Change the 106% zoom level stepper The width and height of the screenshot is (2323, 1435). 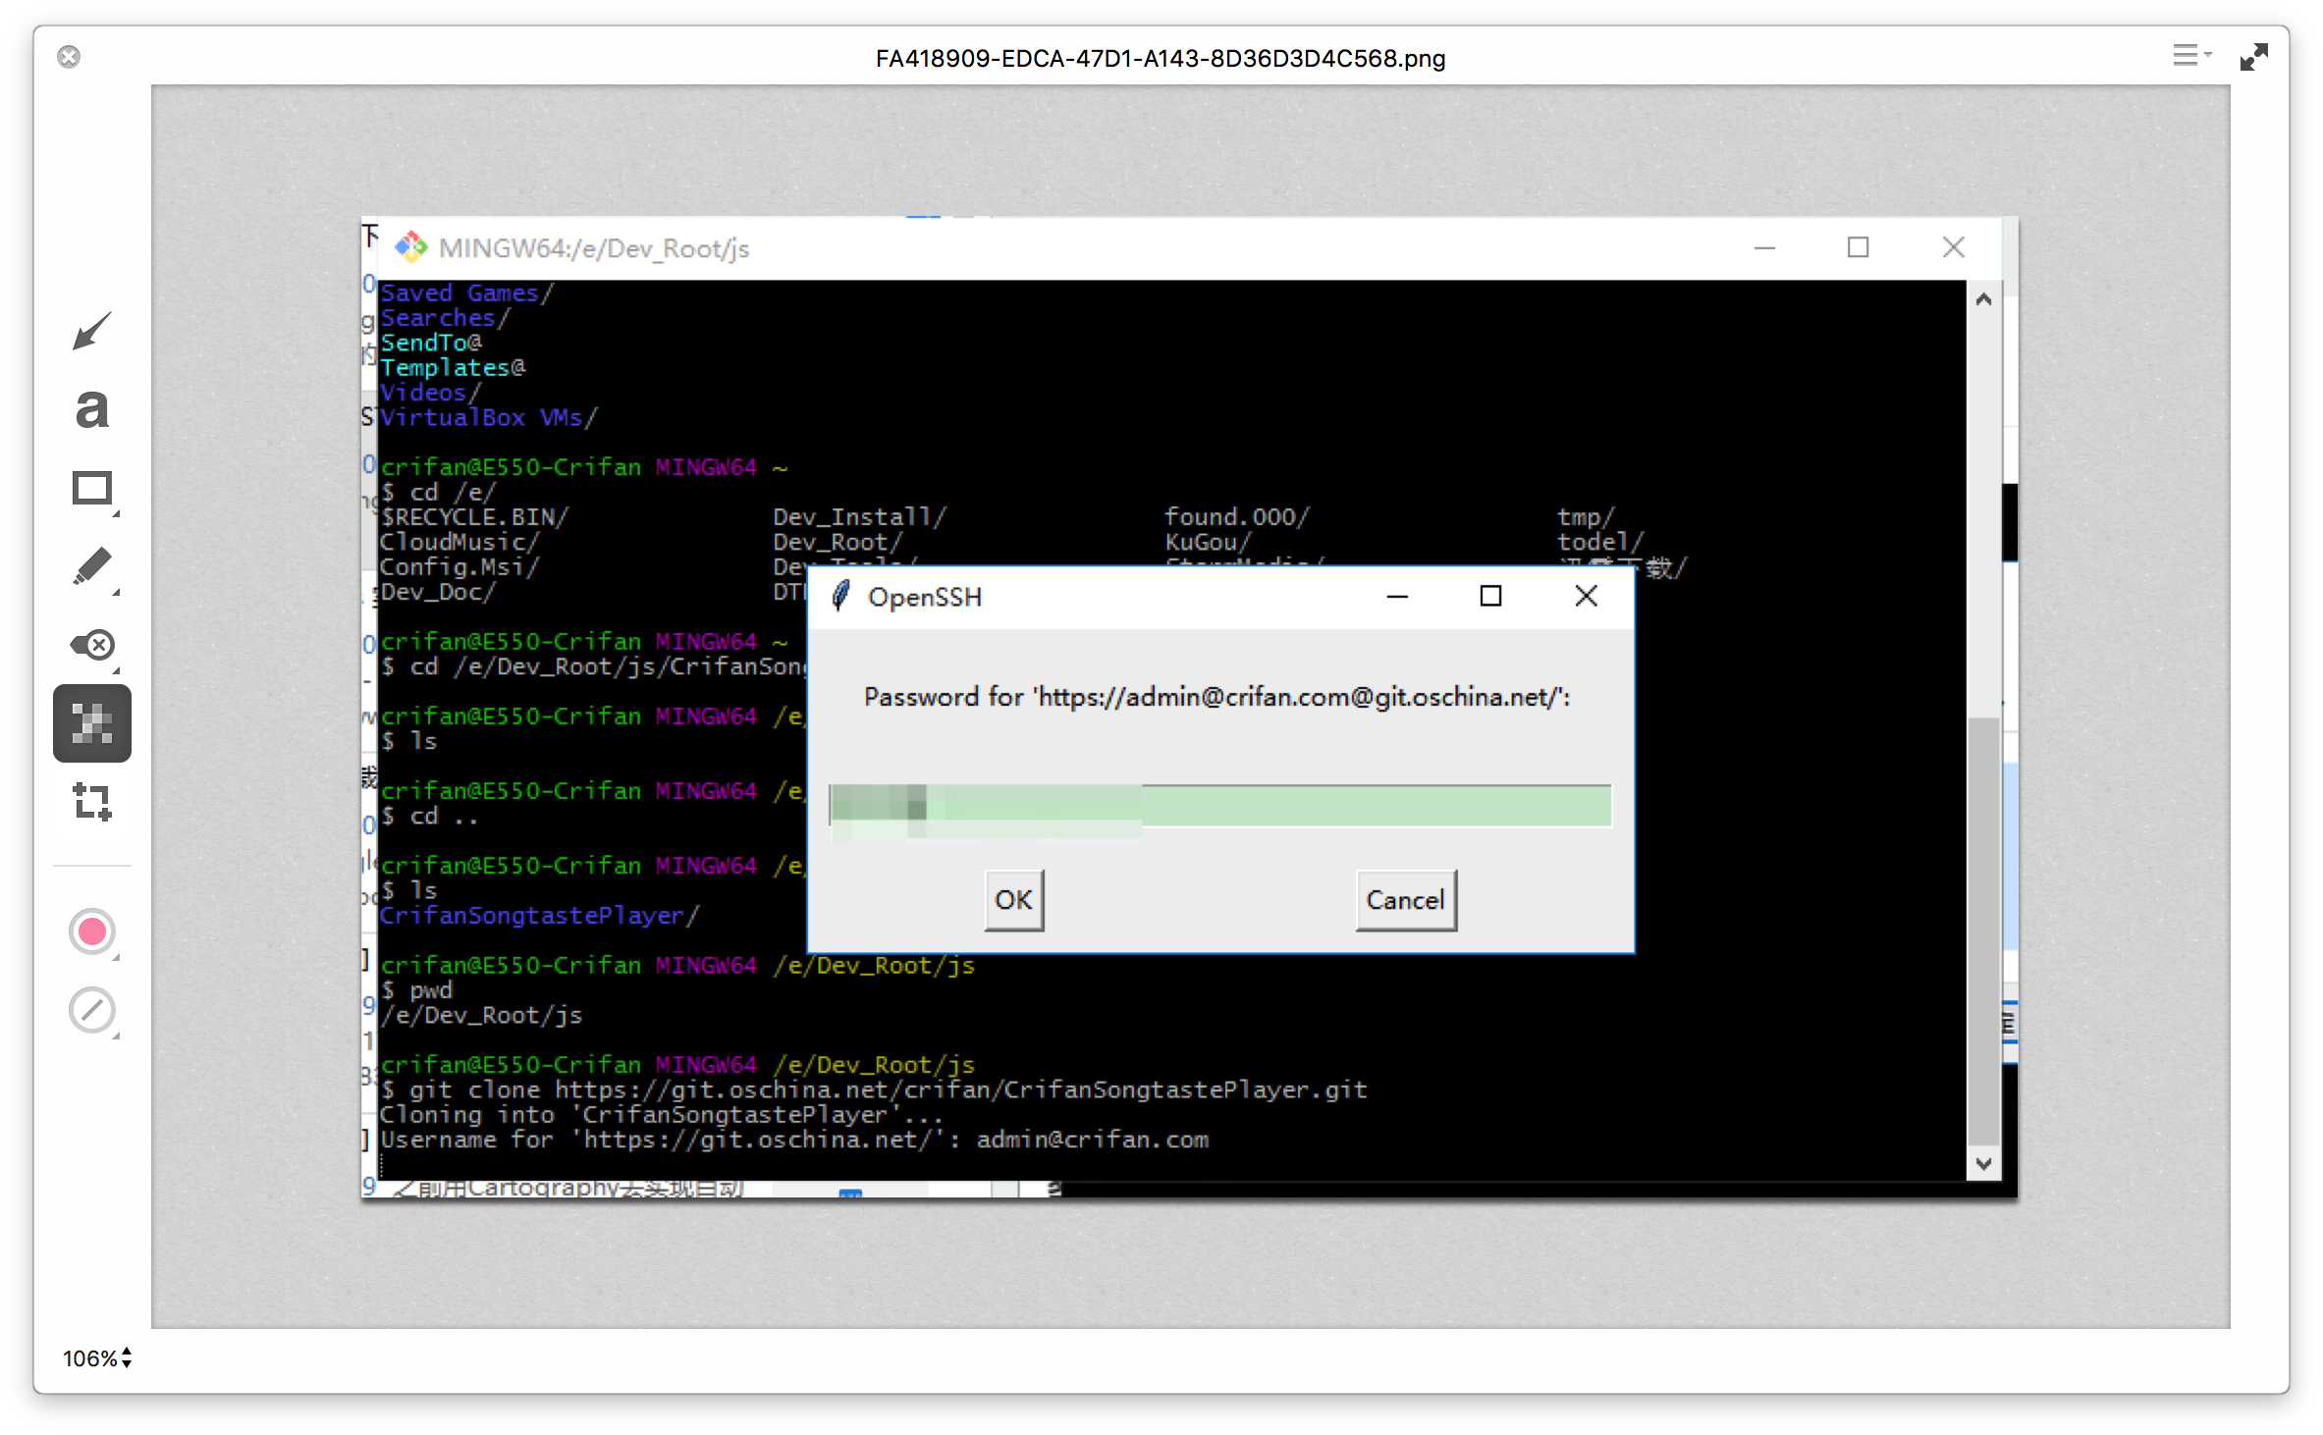click(x=127, y=1358)
